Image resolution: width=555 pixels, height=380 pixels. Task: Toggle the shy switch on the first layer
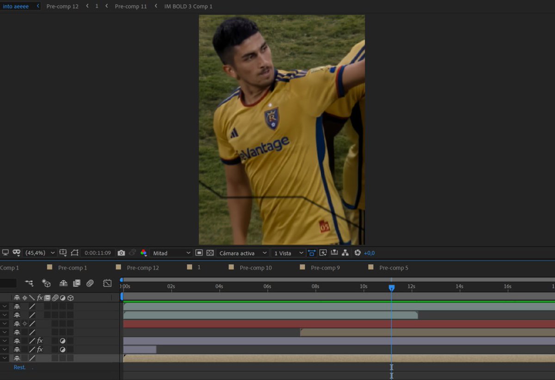point(17,307)
